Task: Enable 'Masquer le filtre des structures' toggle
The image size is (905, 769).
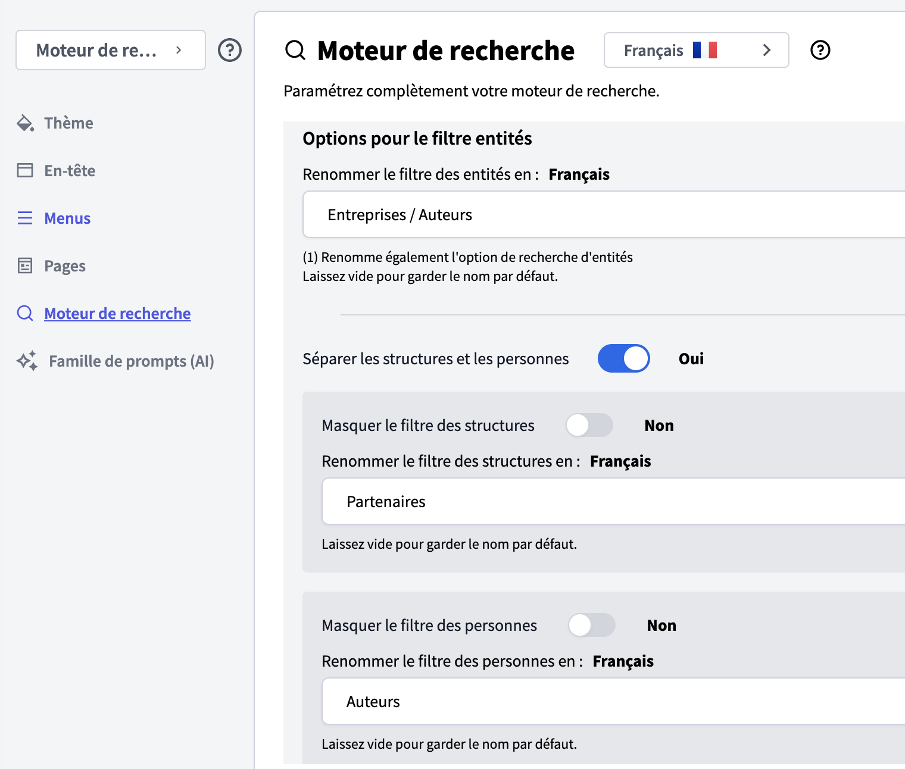Action: (589, 426)
